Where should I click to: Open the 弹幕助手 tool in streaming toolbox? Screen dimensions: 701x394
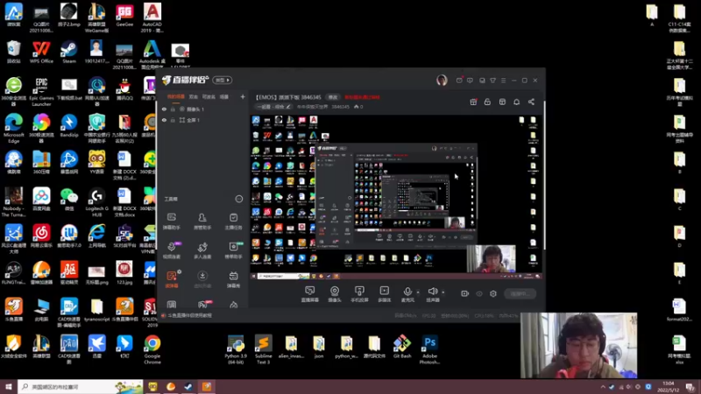tap(171, 222)
